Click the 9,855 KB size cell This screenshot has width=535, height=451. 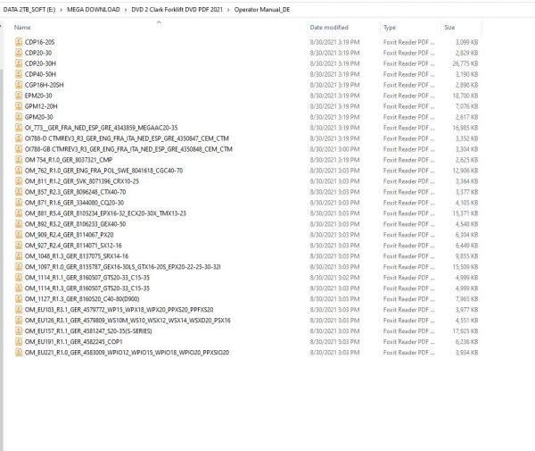[x=466, y=256]
